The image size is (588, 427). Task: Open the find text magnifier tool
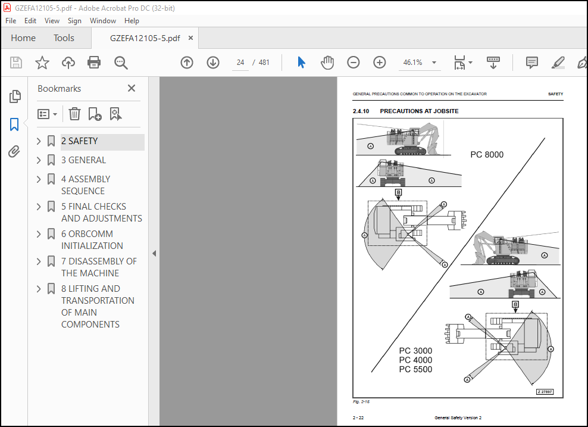[121, 63]
